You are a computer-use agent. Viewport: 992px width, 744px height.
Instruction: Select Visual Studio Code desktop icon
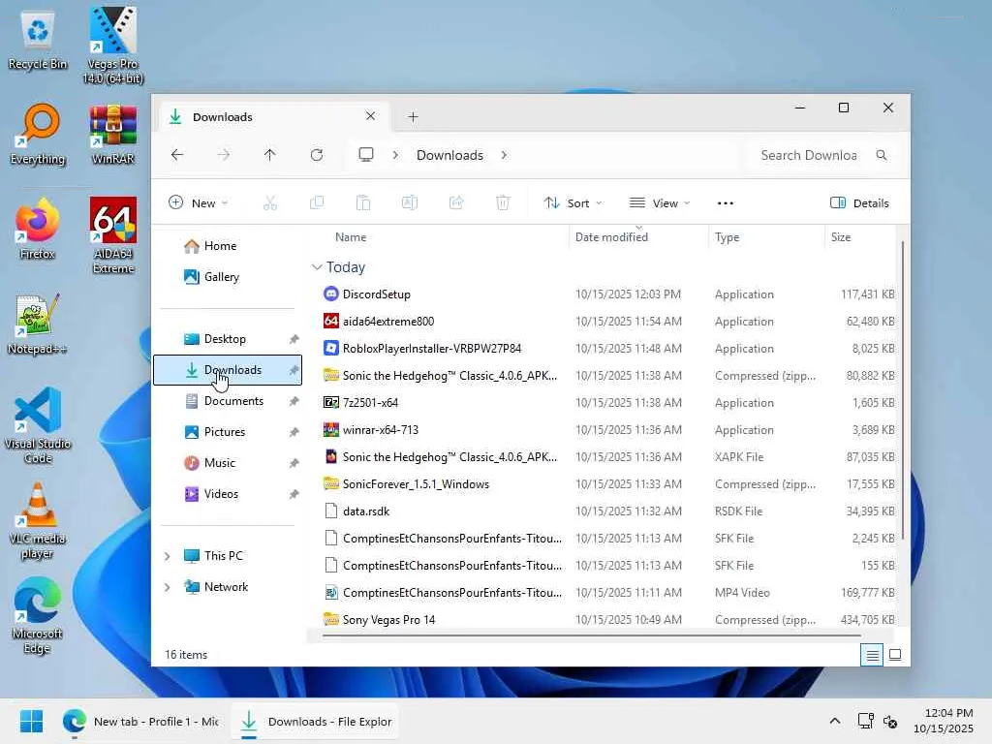coord(38,426)
